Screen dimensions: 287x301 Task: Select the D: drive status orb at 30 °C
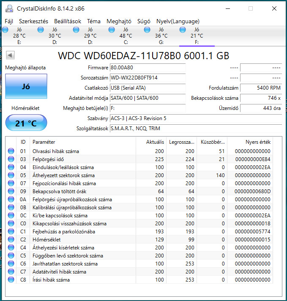[x=41, y=30]
